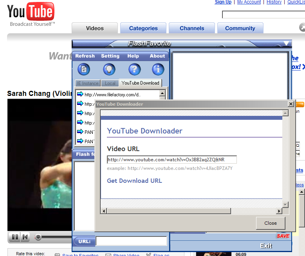The width and height of the screenshot is (305, 256).
Task: Click the Video URL input field
Action: tap(172, 160)
